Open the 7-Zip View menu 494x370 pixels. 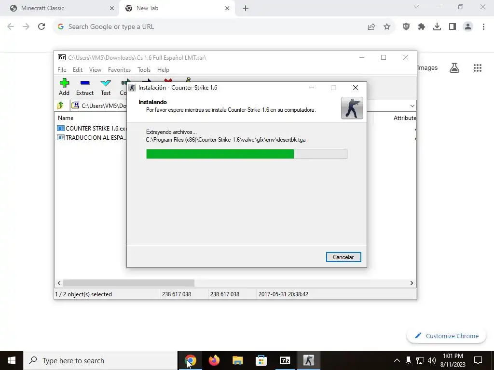point(95,70)
